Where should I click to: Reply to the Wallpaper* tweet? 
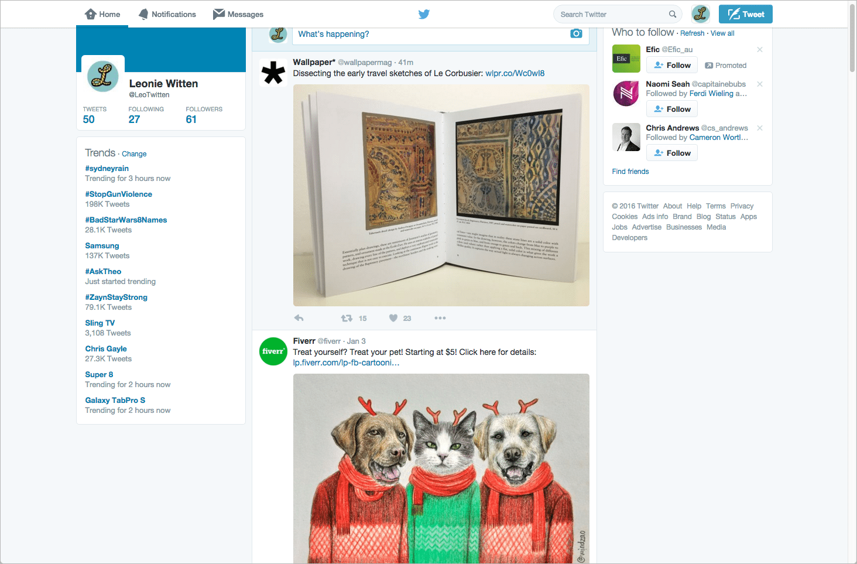coord(299,318)
